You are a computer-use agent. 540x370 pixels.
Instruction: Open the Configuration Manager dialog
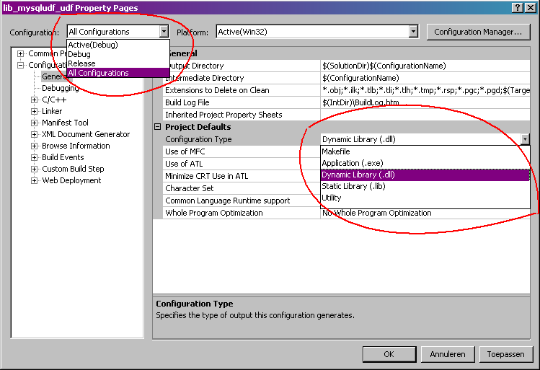[478, 32]
